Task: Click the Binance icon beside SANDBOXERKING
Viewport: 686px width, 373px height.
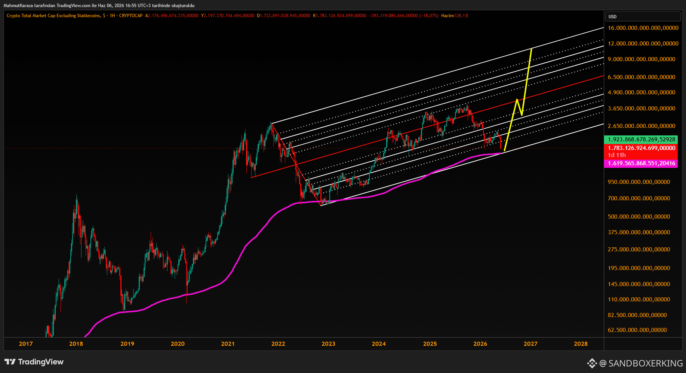Action: [592, 363]
